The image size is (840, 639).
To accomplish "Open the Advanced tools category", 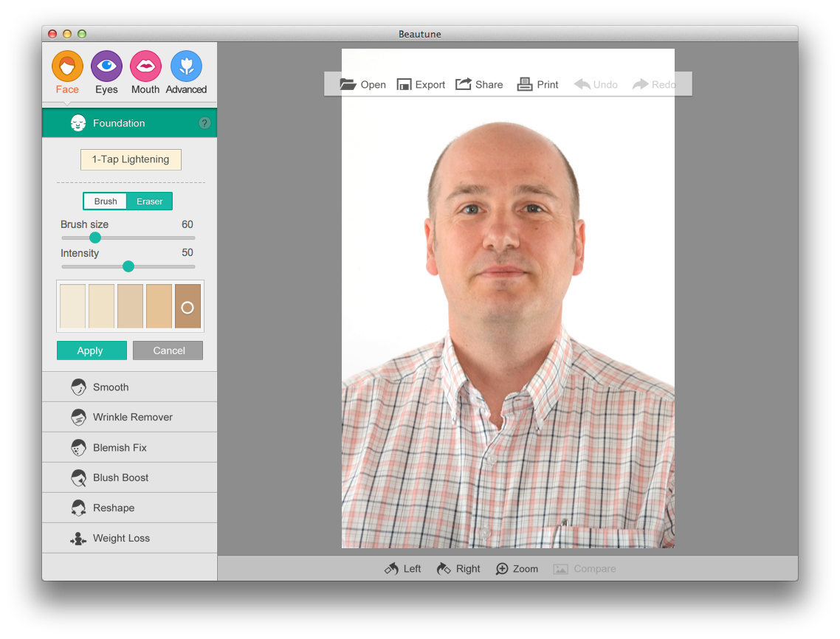I will (186, 66).
